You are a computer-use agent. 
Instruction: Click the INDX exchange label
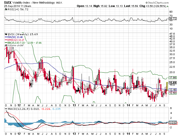pyautogui.click(x=59, y=3)
